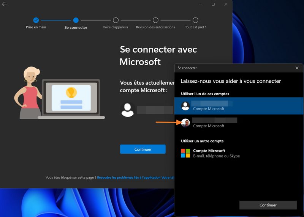Click the Microsoft four-color logo icon
Image resolution: width=304 pixels, height=217 pixels.
pos(185,153)
